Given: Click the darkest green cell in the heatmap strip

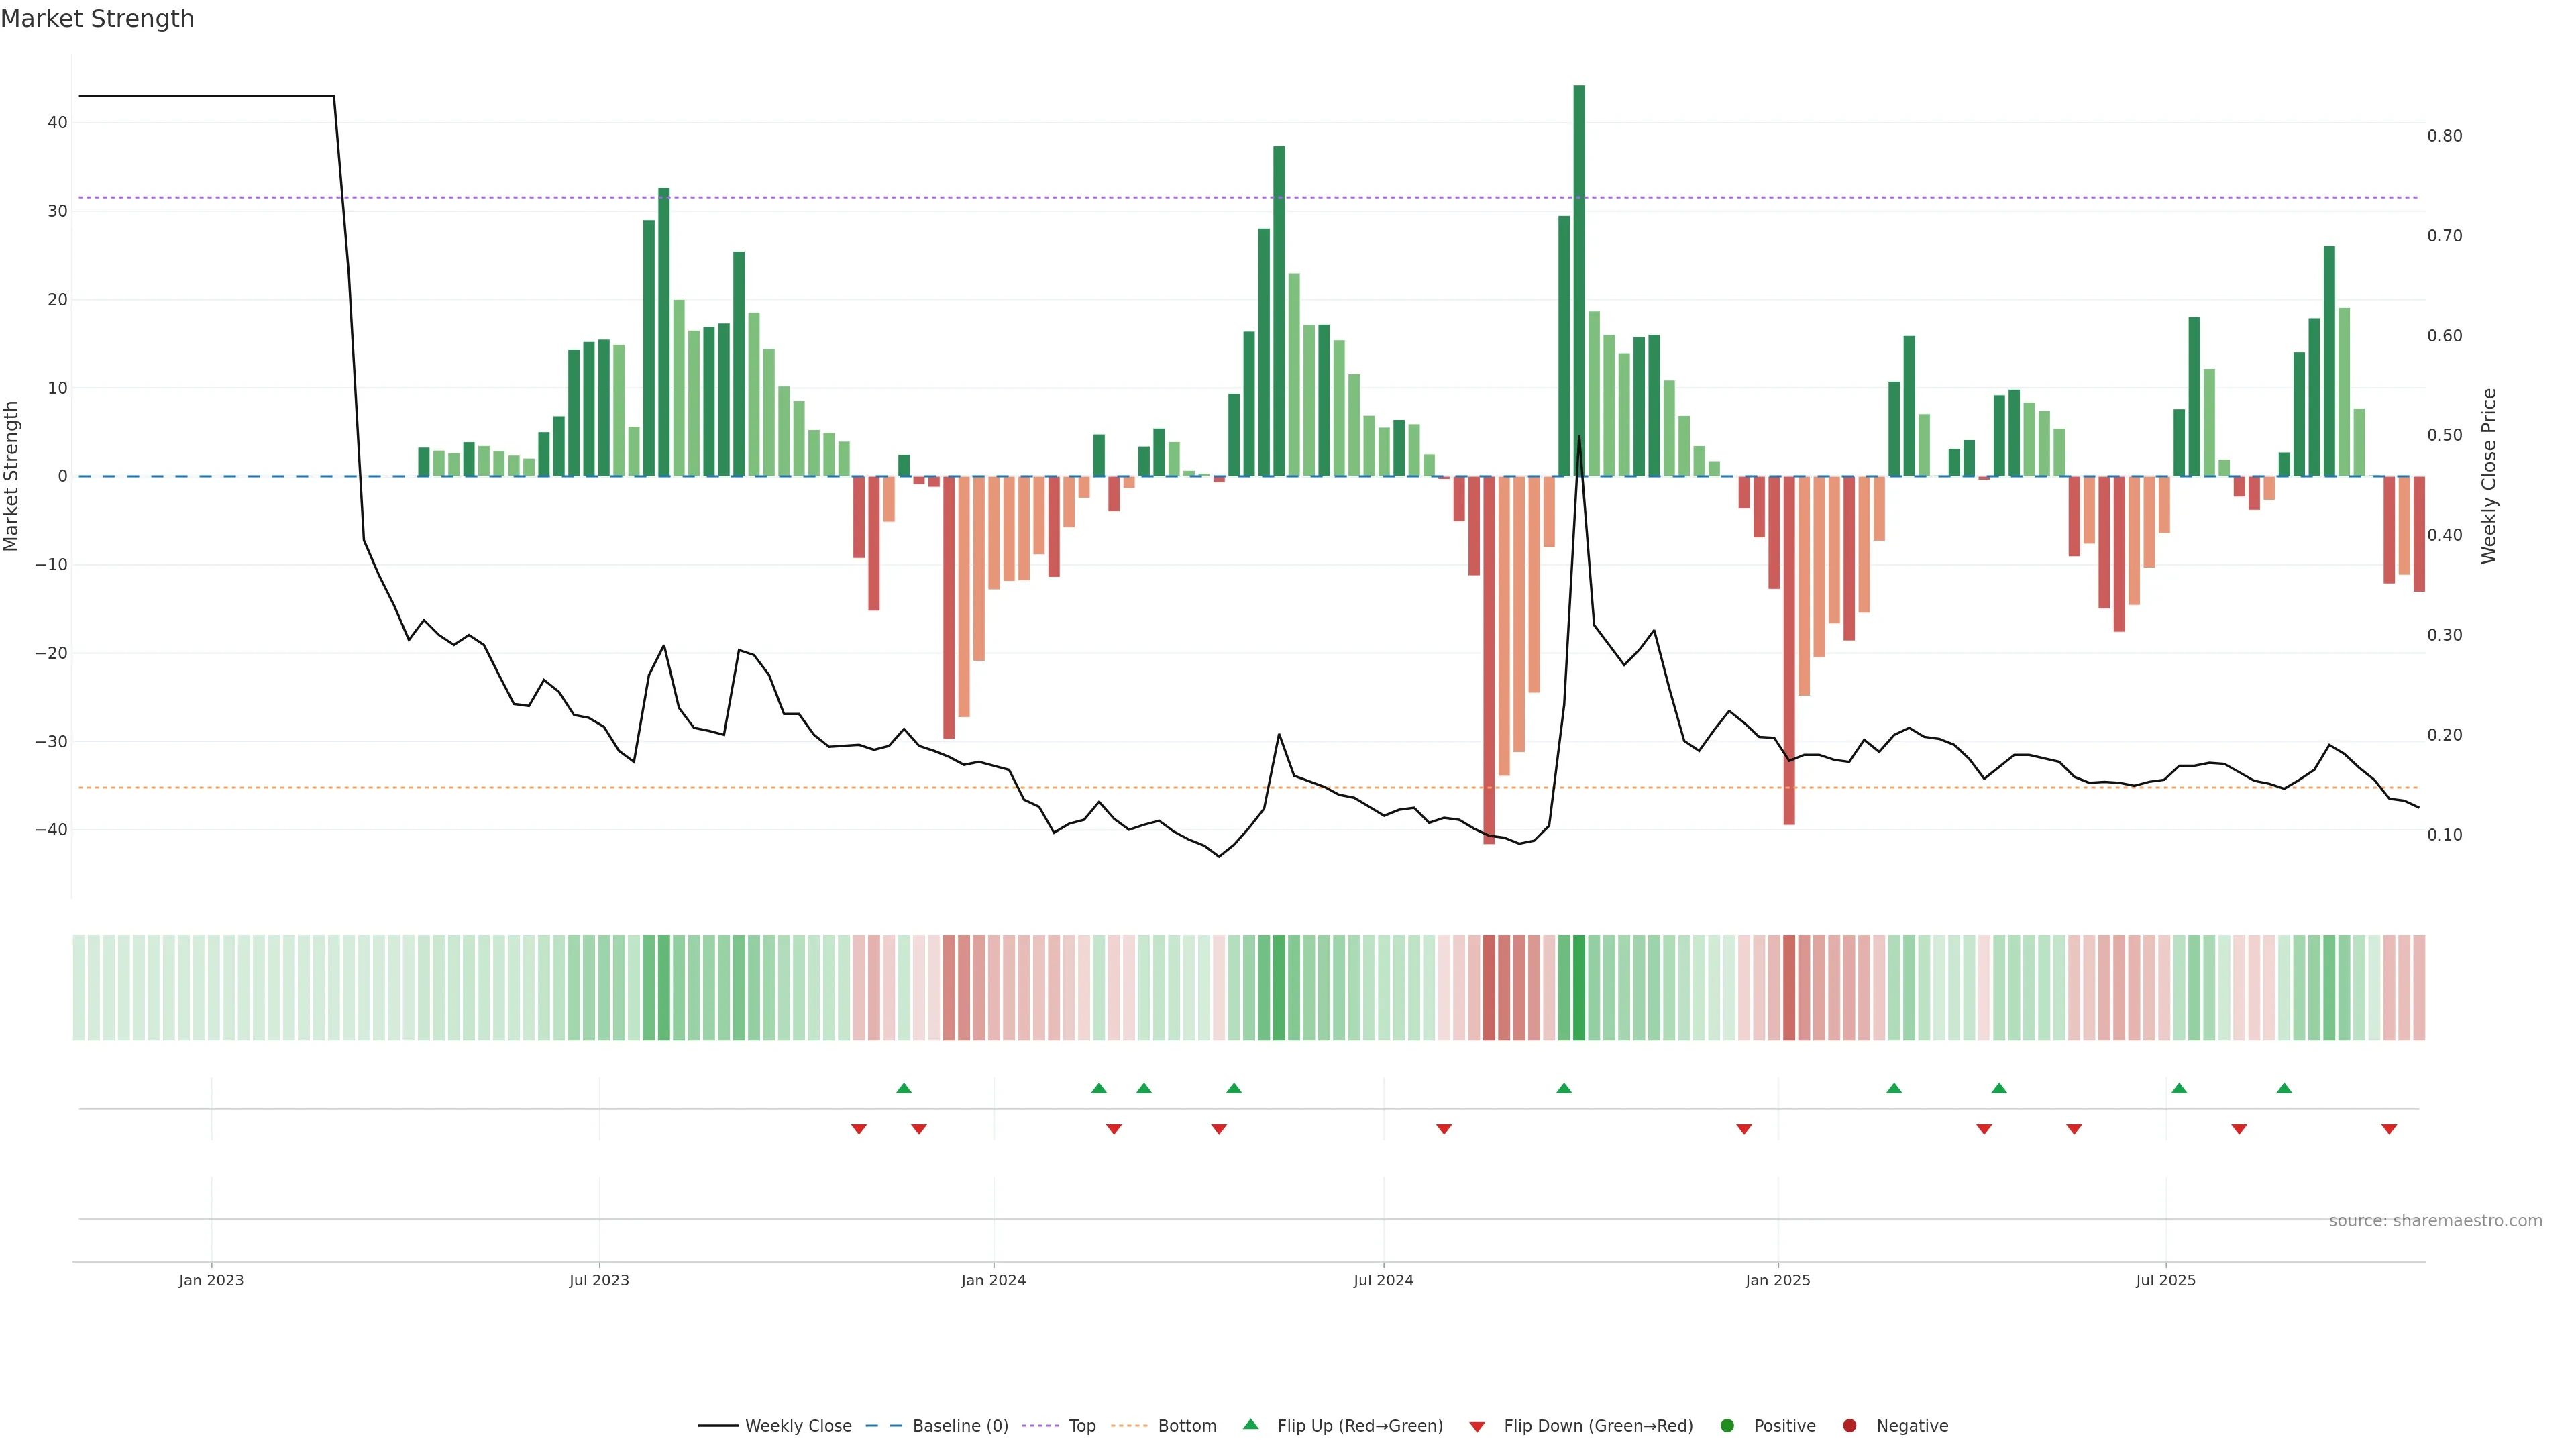Looking at the screenshot, I should (1579, 987).
